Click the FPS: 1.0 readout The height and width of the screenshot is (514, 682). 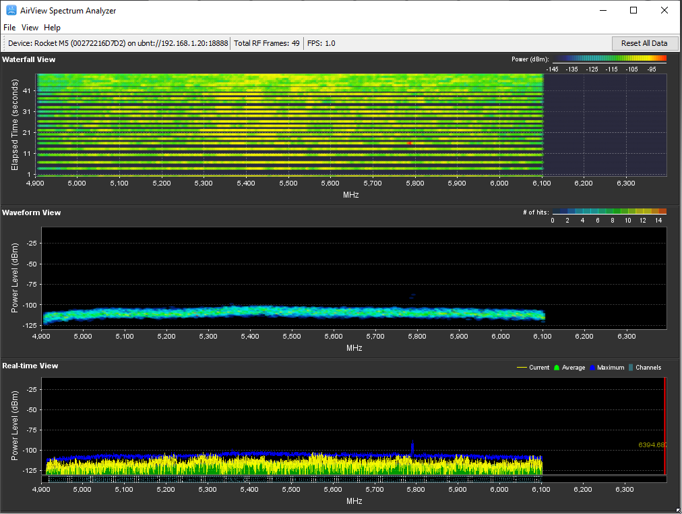point(321,43)
